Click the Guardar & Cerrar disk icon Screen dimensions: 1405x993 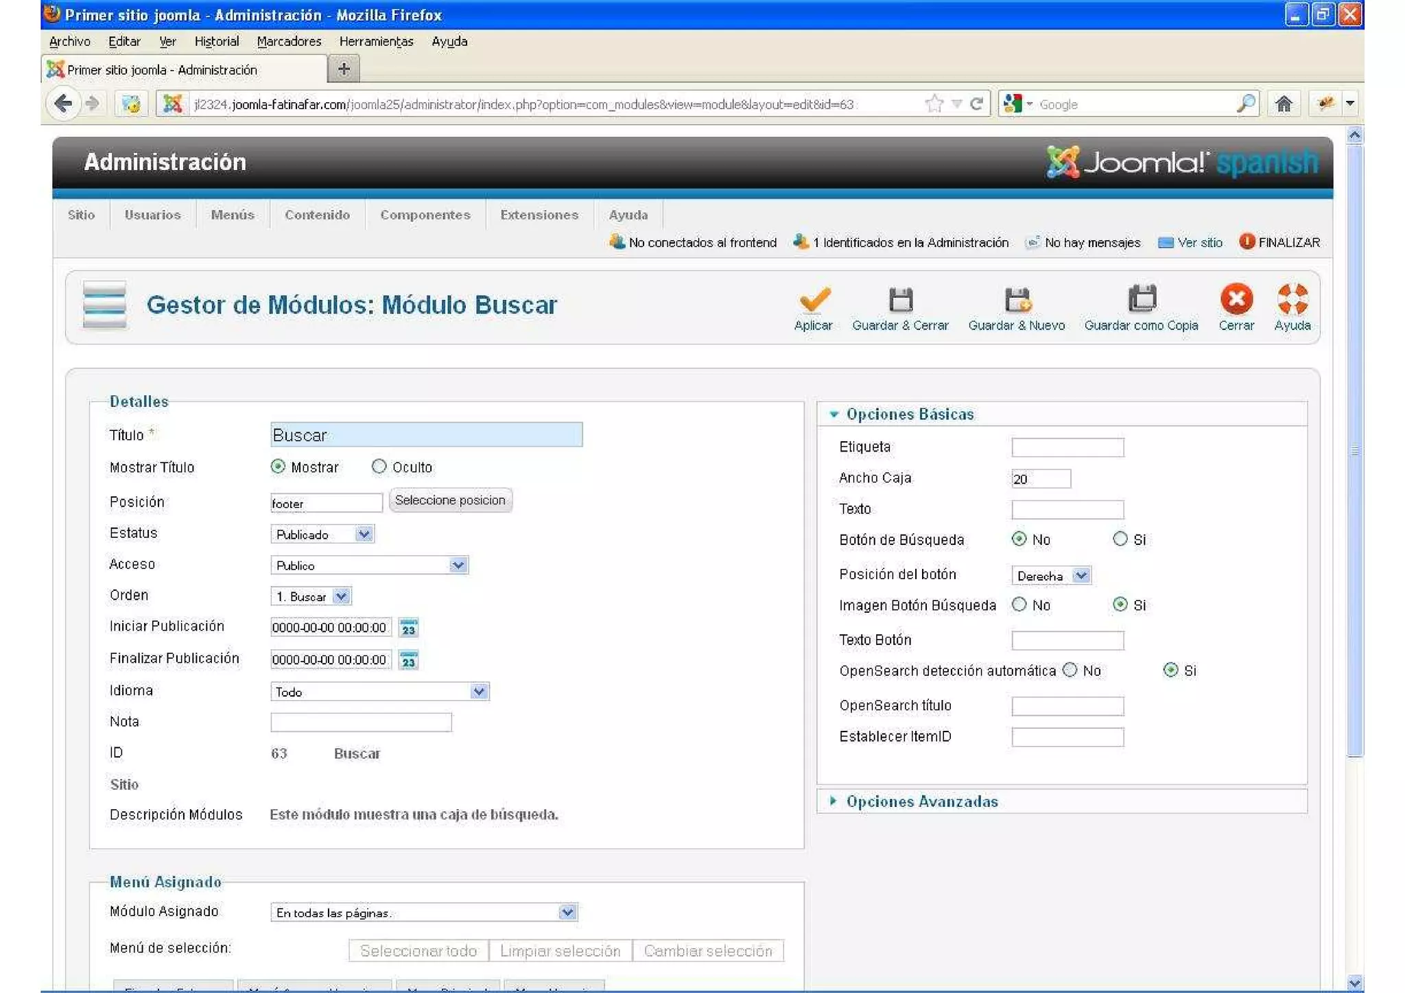900,301
